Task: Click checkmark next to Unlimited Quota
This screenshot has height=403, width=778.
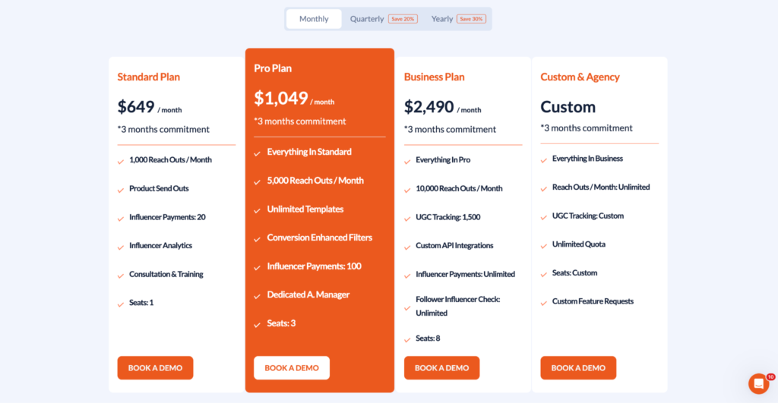Action: 544,245
